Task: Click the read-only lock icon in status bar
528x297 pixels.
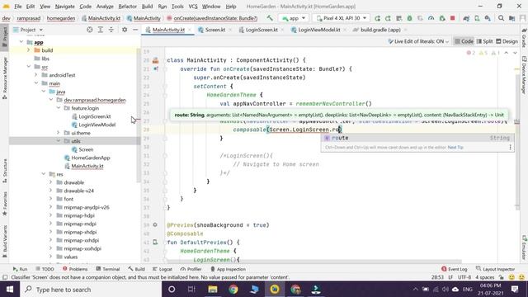Action: [x=502, y=277]
